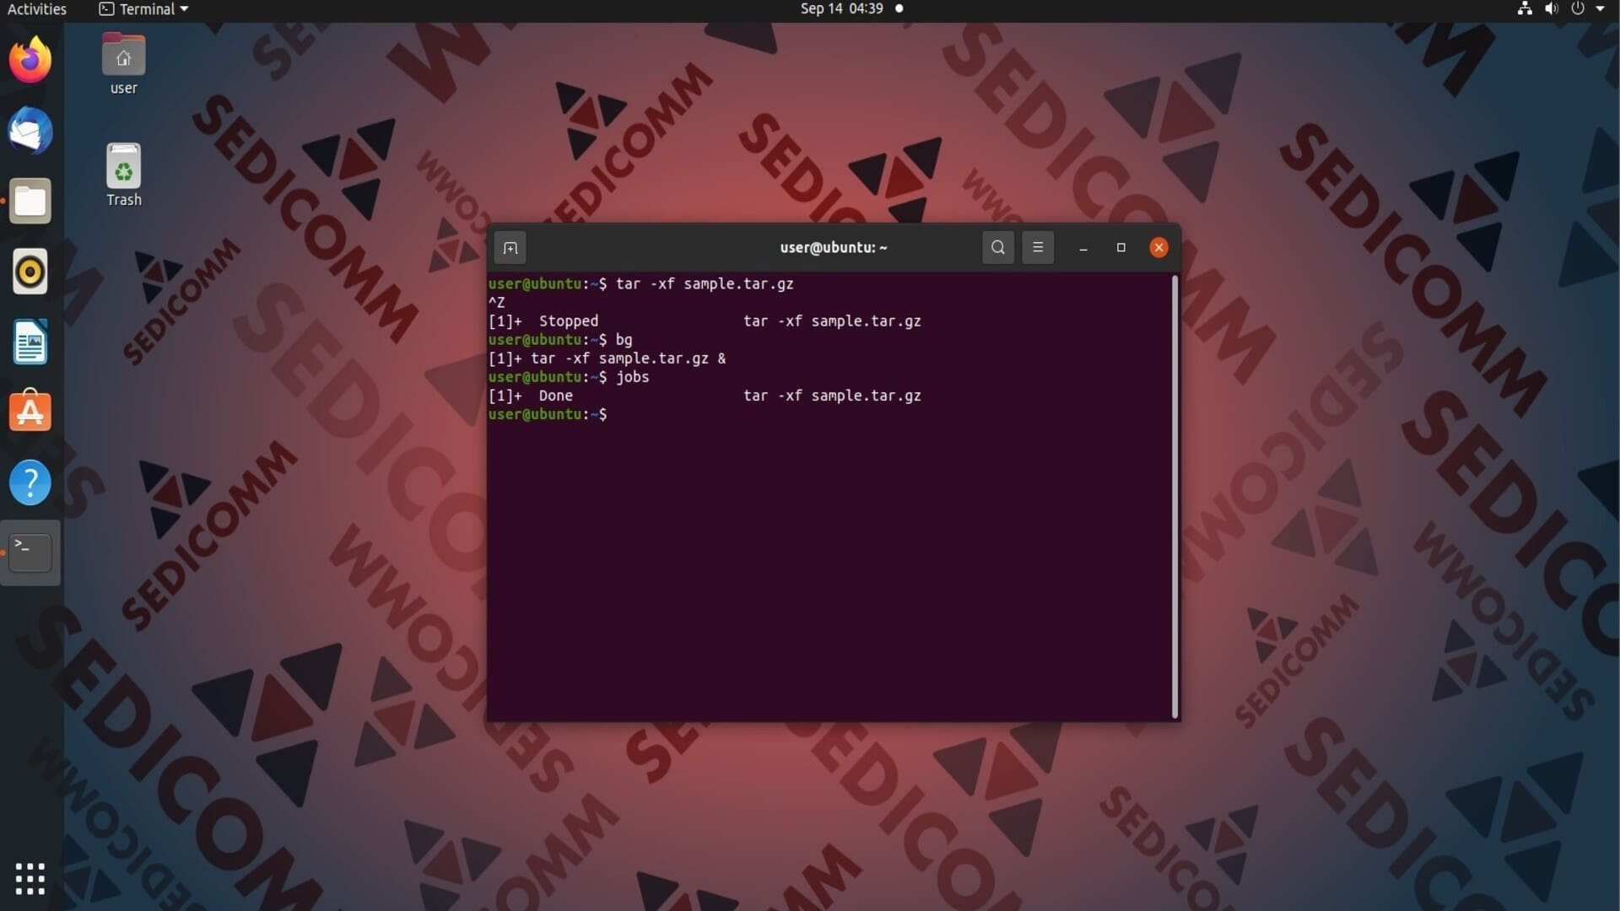1620x911 pixels.
Task: Open the Files manager in the dock
Action: pyautogui.click(x=30, y=201)
